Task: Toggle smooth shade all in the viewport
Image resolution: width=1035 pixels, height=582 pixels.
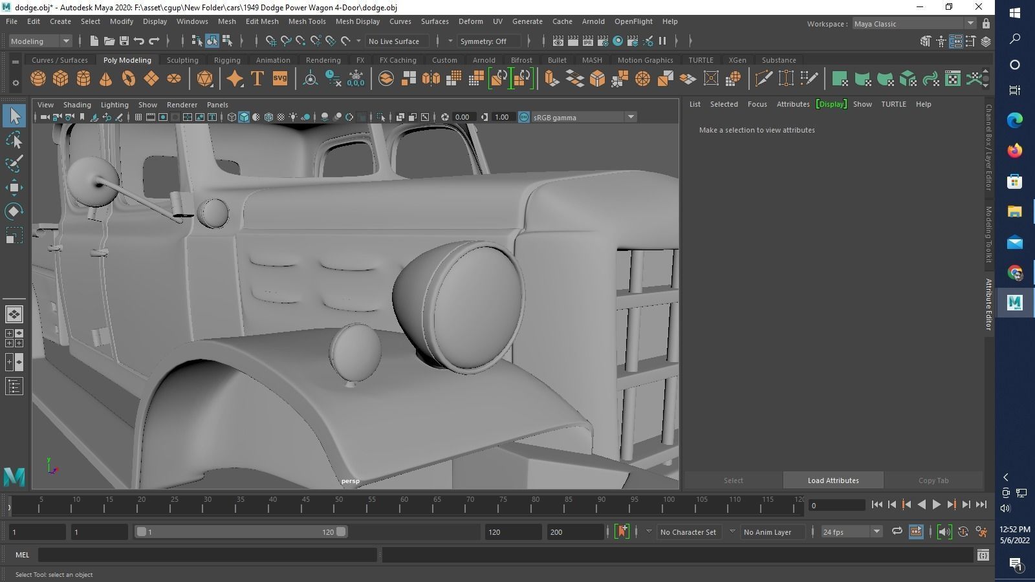Action: 244,117
